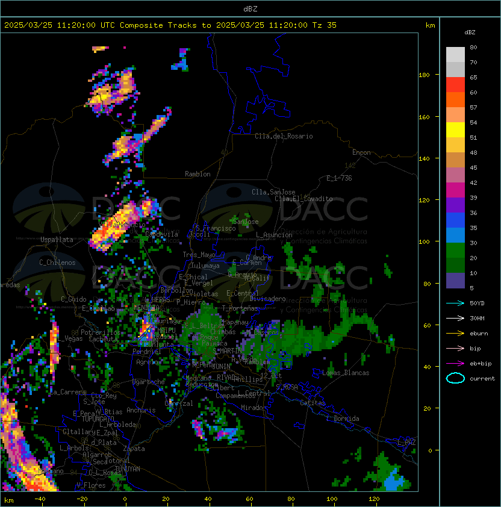Click the 'Ugarteche' map label
This screenshot has width=501, height=507.
[149, 382]
